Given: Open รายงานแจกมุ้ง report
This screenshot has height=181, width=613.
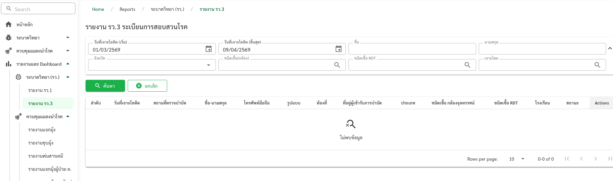Looking at the screenshot, I should coord(42,130).
